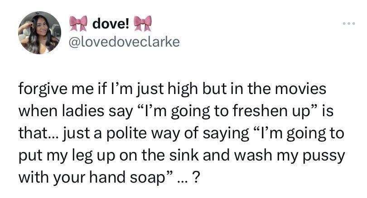Click the line starting "that... just a polite"
Viewport: 367px width, 198px height.
pos(181,133)
